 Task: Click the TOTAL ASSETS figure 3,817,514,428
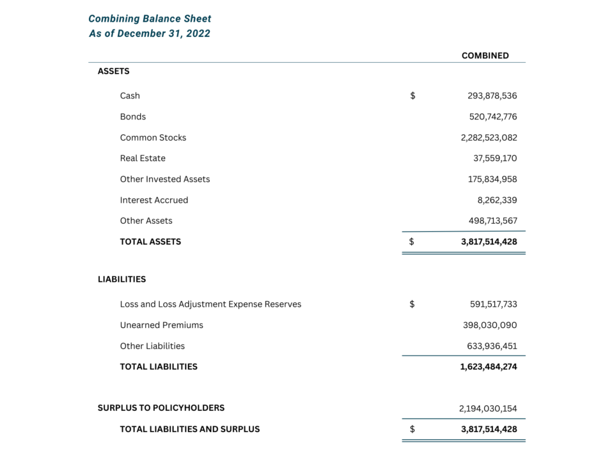(x=489, y=242)
